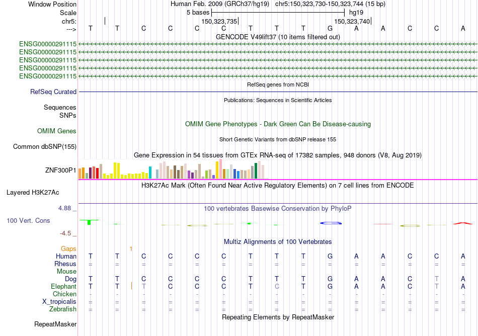Click the X_tropicalis alignment row label
Viewport: 478px width, 336px height.
click(59, 302)
